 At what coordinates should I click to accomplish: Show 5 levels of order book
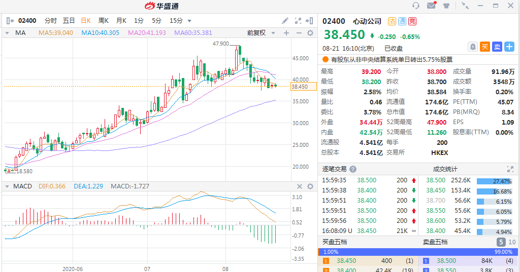click(x=501, y=242)
